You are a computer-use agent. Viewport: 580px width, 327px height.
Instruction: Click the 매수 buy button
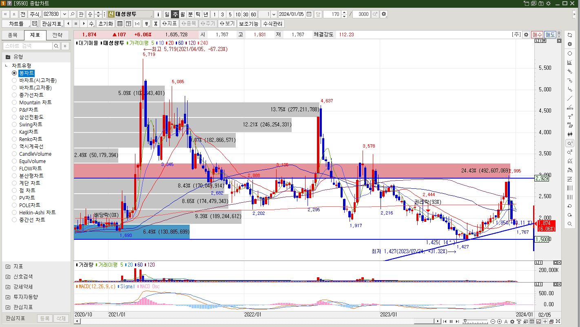537,35
